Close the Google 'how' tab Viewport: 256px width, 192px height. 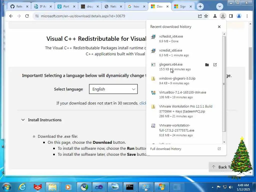144,6
